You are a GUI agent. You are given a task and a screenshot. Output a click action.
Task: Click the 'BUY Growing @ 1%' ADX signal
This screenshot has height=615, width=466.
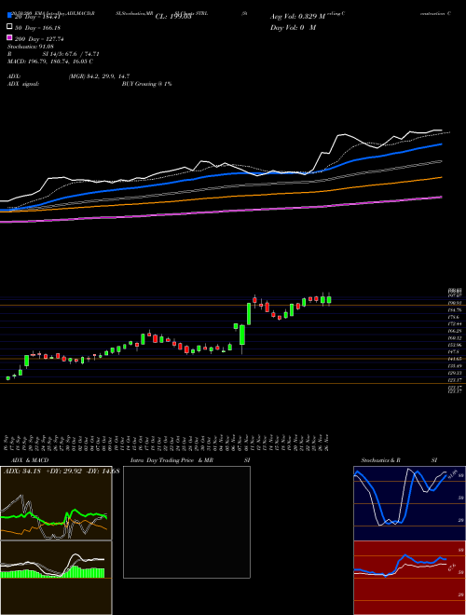click(146, 84)
